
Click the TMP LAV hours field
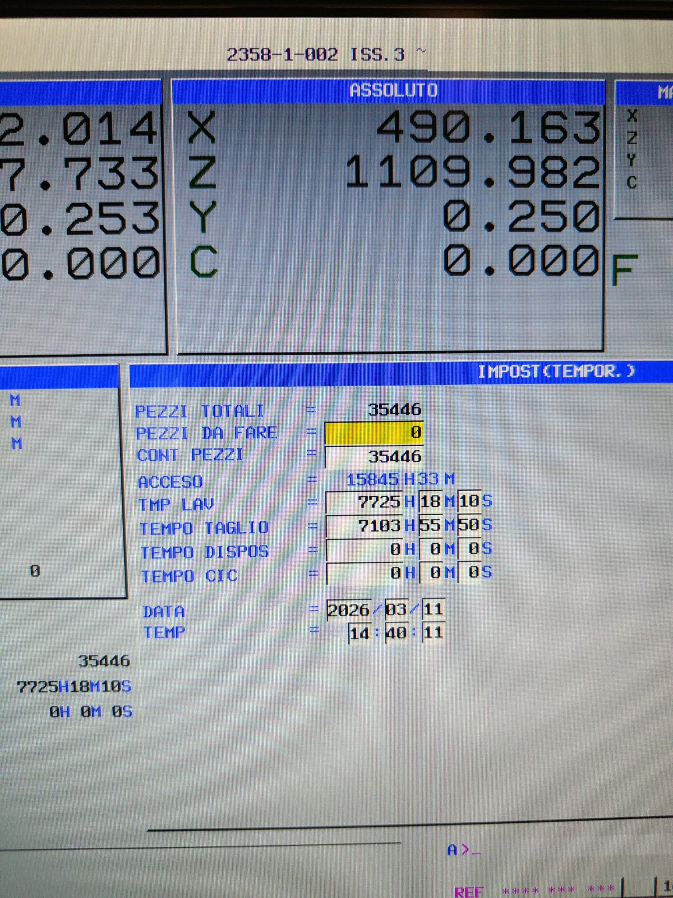(x=365, y=501)
